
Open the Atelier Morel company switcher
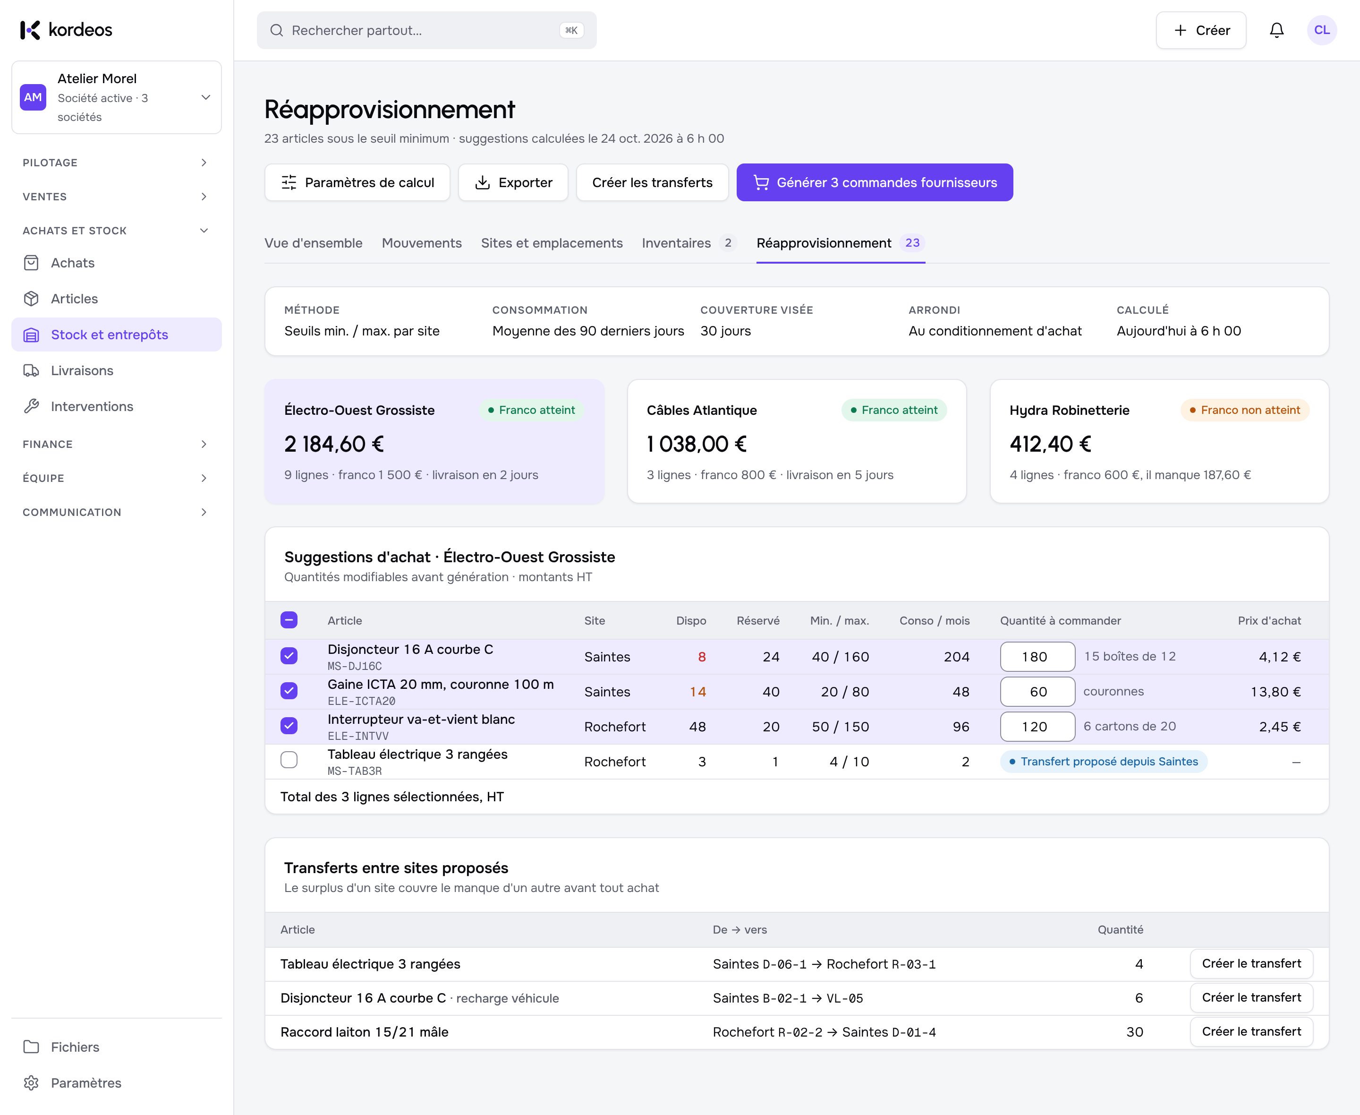[x=117, y=98]
